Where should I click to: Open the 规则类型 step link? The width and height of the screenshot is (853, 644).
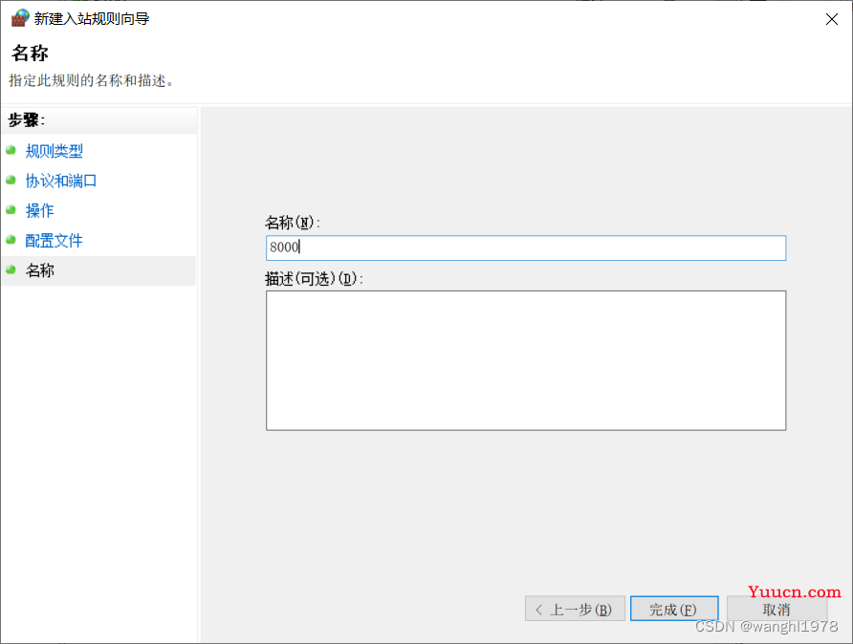pos(54,151)
